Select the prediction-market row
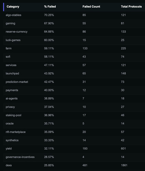The height and width of the screenshot is (171, 145). pyautogui.click(x=74, y=82)
